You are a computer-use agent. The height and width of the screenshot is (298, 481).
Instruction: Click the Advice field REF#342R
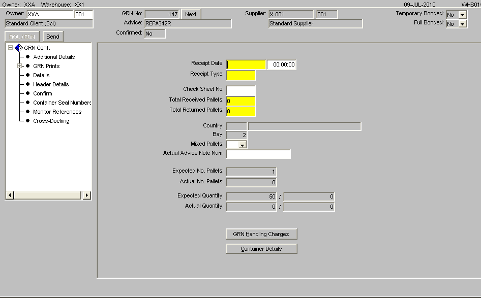(x=188, y=23)
